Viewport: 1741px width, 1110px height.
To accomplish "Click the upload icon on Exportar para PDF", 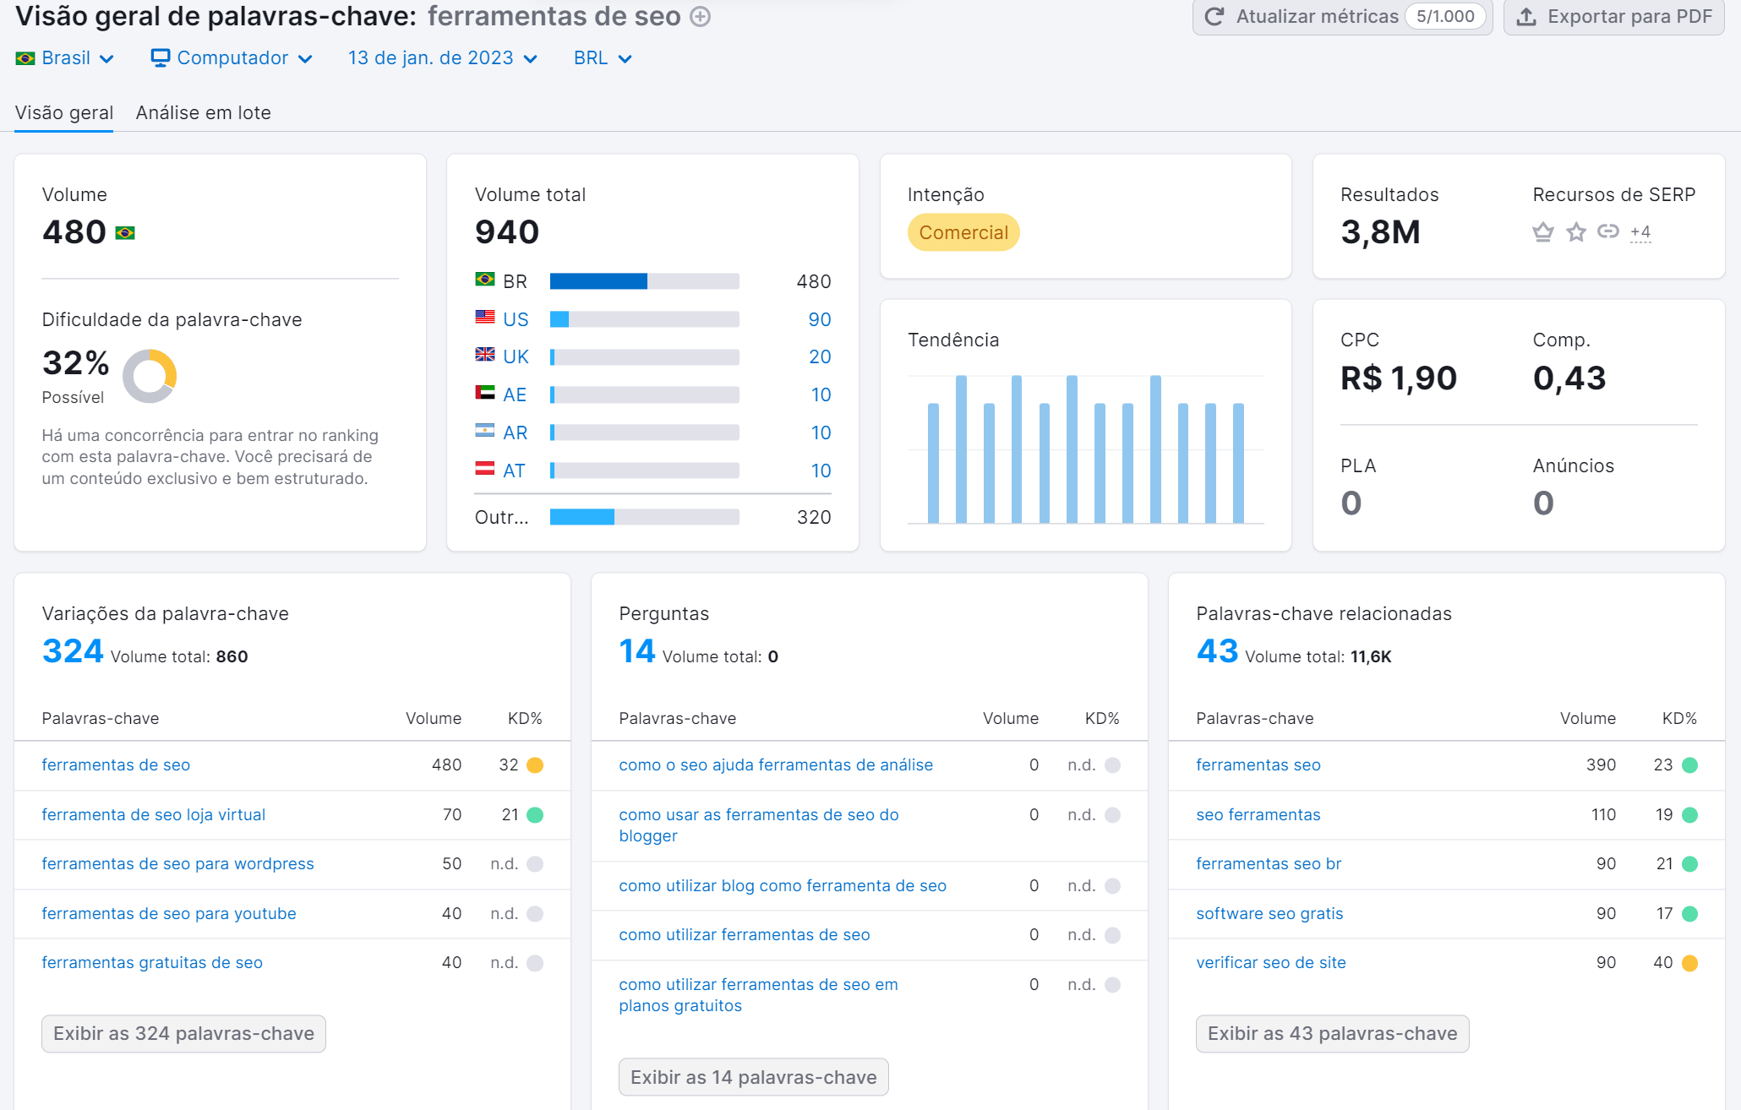I will (x=1527, y=15).
